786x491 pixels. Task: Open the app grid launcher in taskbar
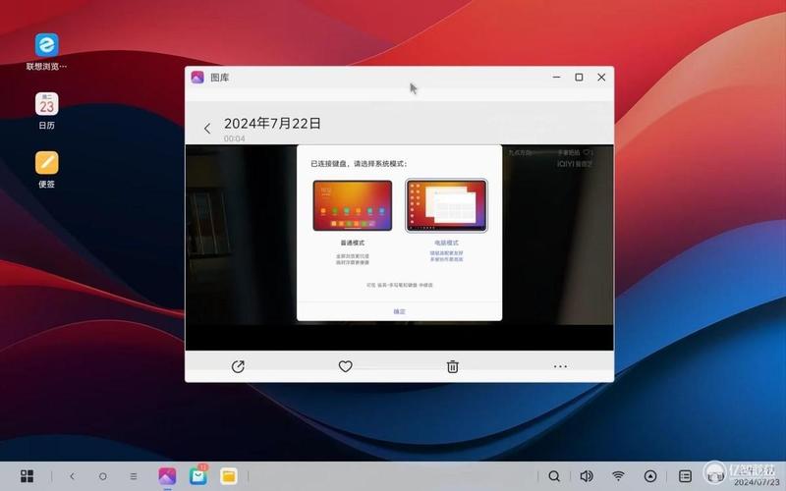click(28, 476)
